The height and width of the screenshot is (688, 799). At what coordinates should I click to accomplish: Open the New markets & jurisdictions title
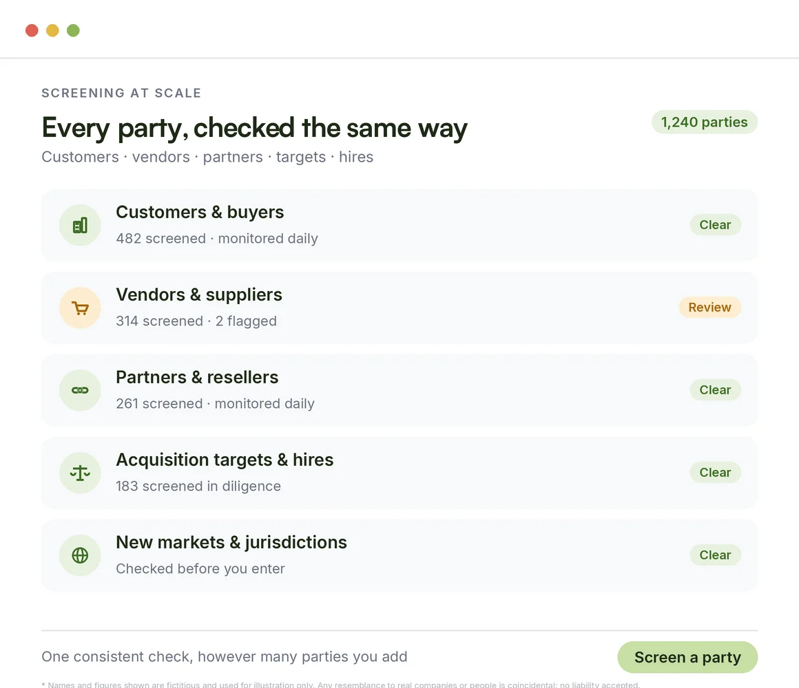[x=231, y=542]
